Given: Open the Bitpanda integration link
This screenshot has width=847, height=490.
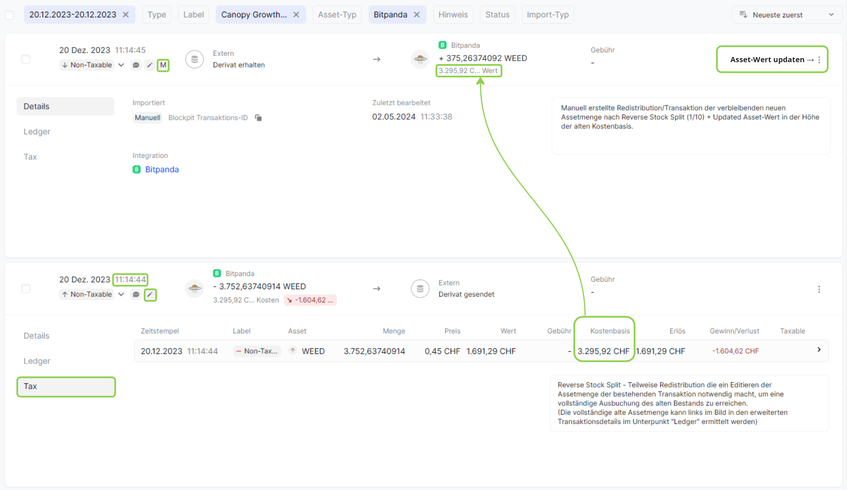Looking at the screenshot, I should pos(162,169).
